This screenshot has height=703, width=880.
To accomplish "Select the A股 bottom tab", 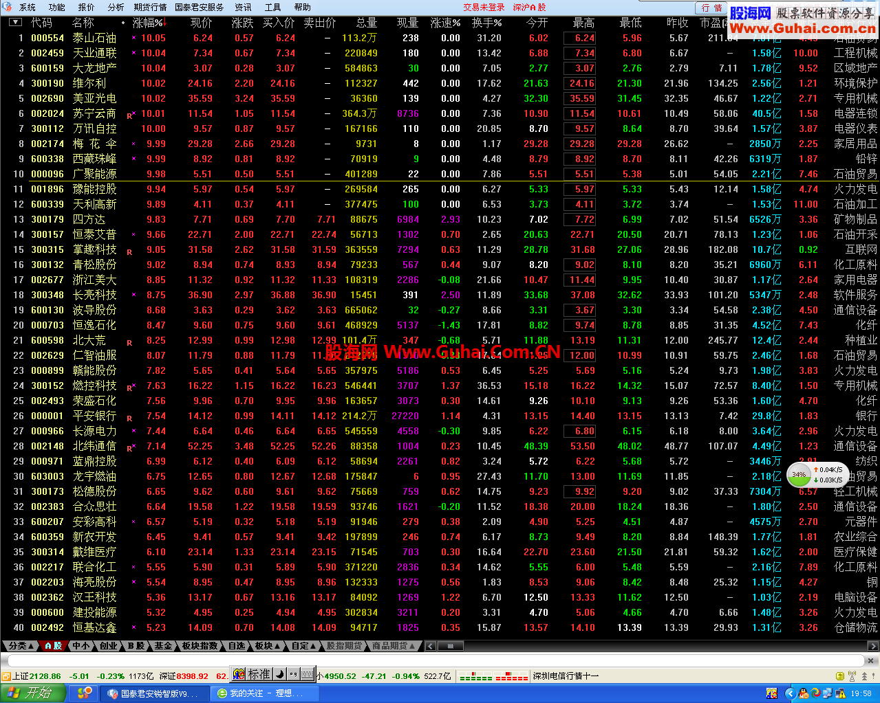I will [54, 646].
